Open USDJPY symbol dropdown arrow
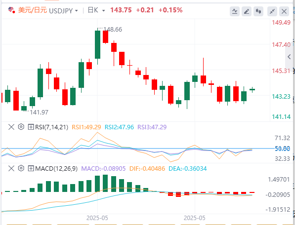The height and width of the screenshot is (225, 295). pyautogui.click(x=77, y=11)
